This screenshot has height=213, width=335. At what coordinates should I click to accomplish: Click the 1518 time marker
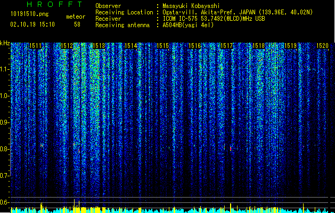pos(258,46)
